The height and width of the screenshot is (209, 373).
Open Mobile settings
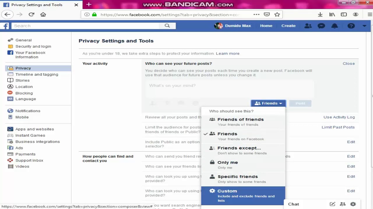point(22,117)
